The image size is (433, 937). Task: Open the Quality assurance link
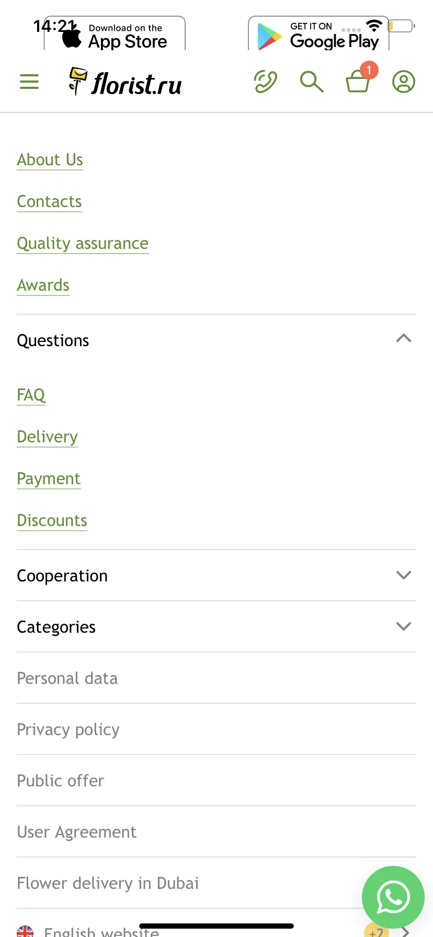pos(83,243)
